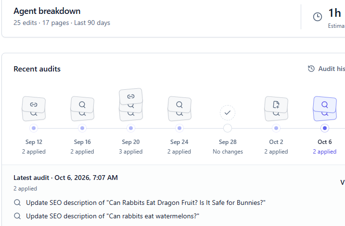This screenshot has height=226, width=345.
Task: Click the Sep 20 timeline dot
Action: click(x=131, y=128)
